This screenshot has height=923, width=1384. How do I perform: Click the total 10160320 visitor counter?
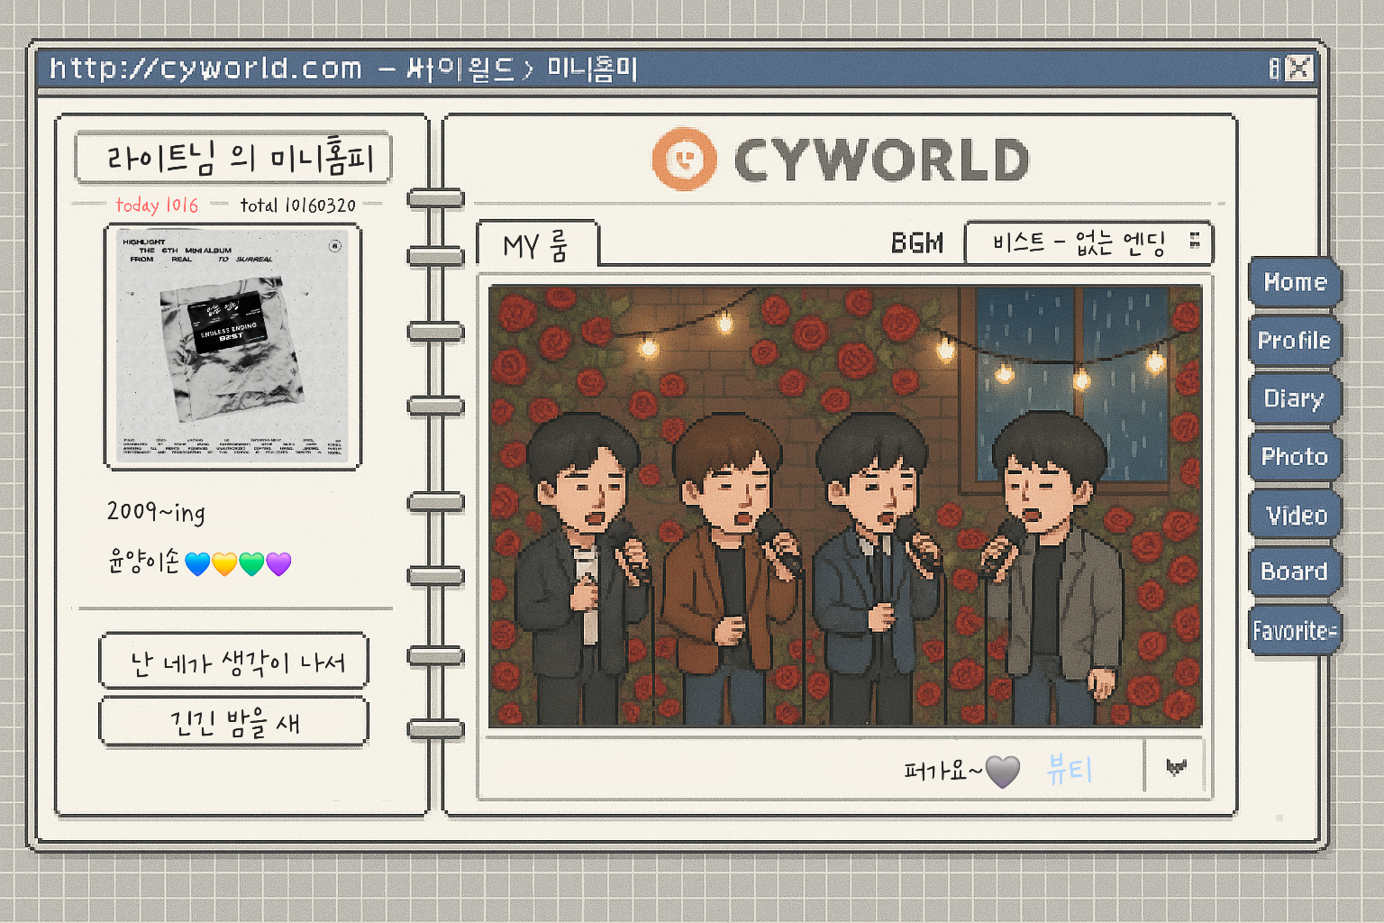pyautogui.click(x=298, y=206)
